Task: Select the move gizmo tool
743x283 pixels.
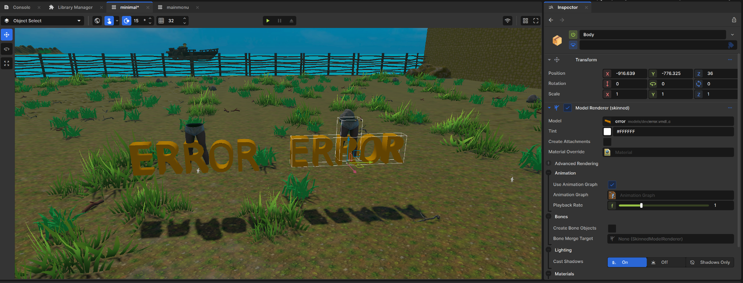Action: pos(7,35)
